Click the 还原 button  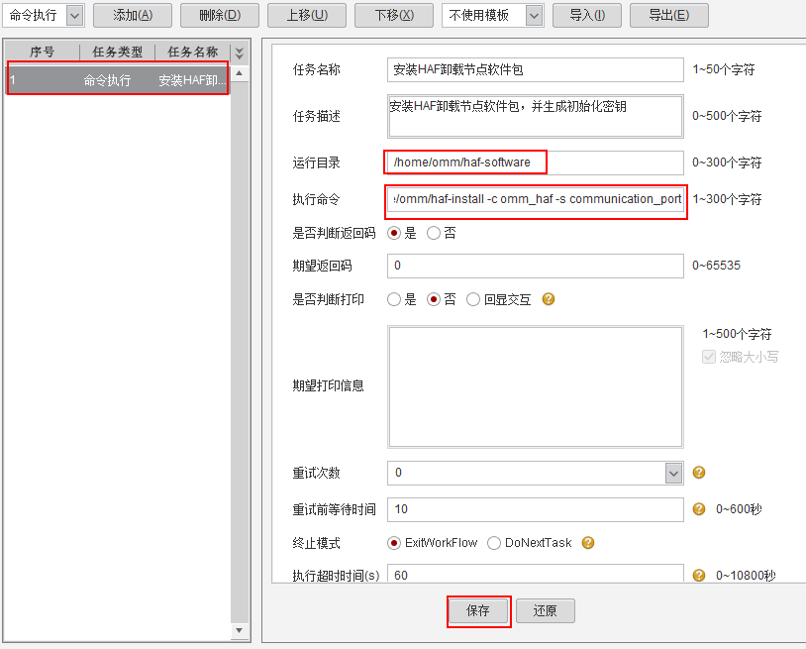click(x=545, y=611)
